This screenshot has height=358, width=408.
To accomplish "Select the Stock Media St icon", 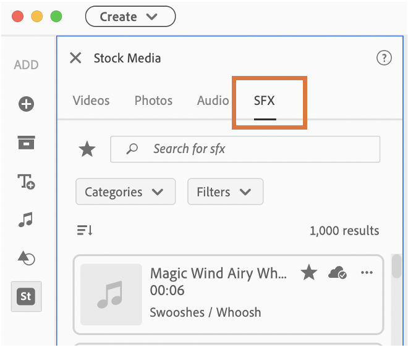I will 26,296.
